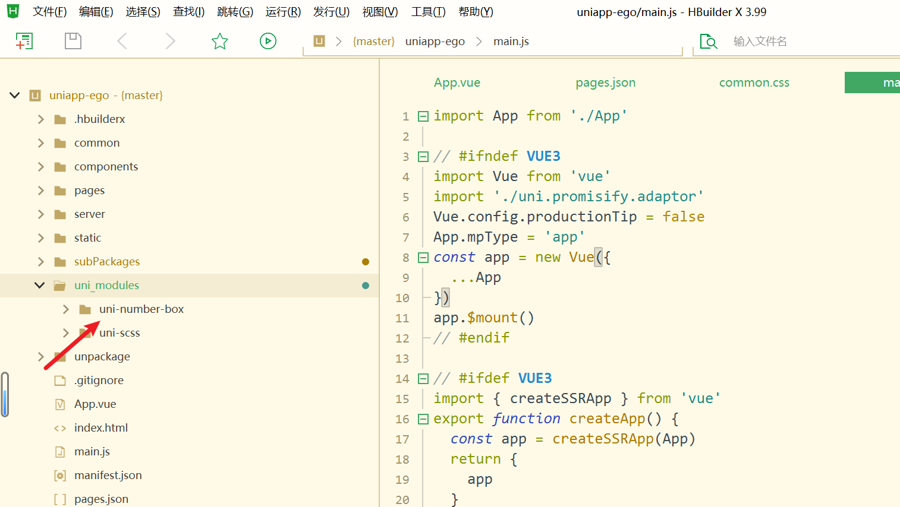Click the uni-number-box folder icon
Viewport: 900px width, 507px height.
pos(85,309)
